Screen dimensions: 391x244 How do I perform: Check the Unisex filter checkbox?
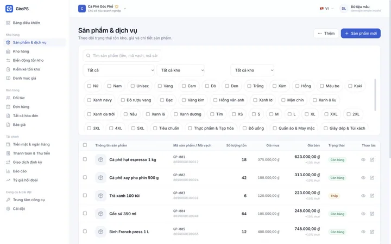tap(133, 86)
